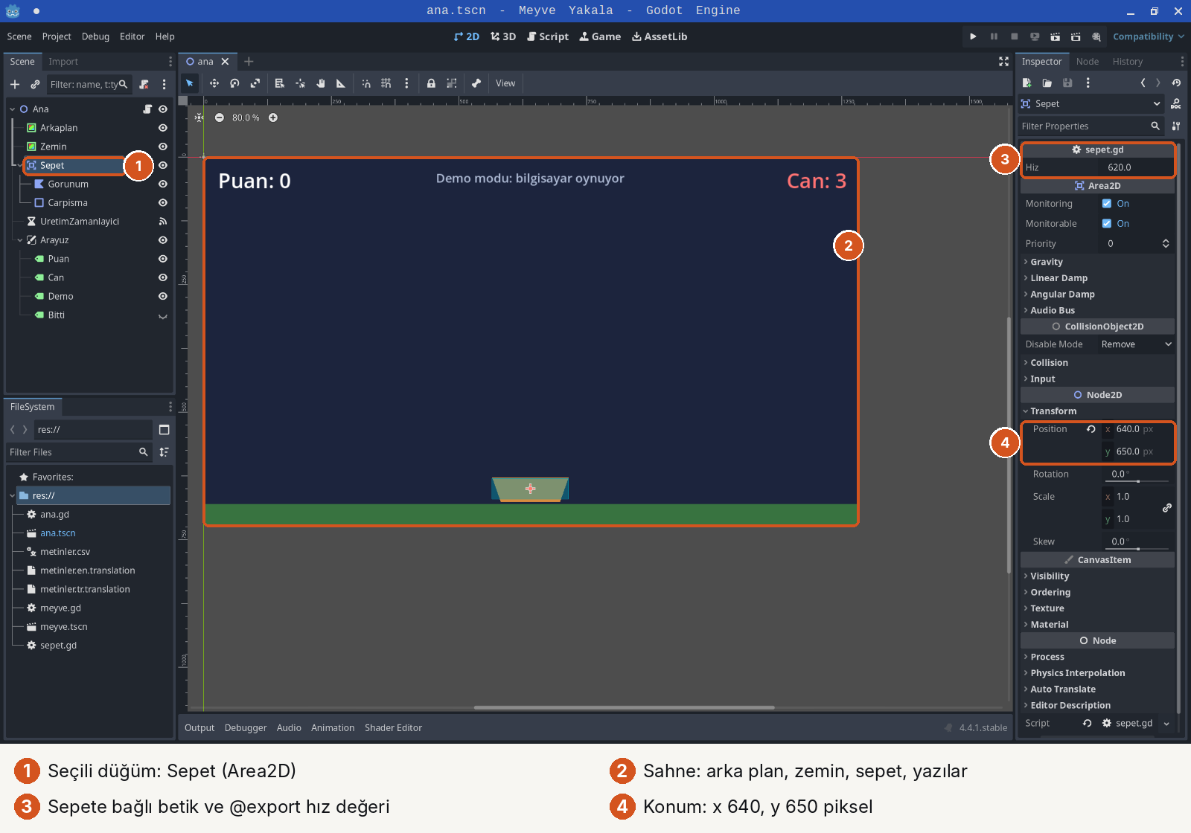Instantiate child scene with link icon
1191x833 pixels.
(35, 84)
